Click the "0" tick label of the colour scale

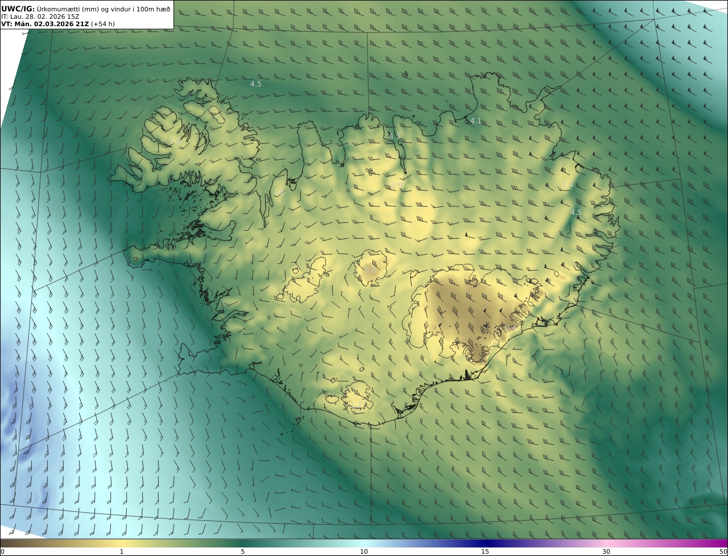pyautogui.click(x=2, y=551)
